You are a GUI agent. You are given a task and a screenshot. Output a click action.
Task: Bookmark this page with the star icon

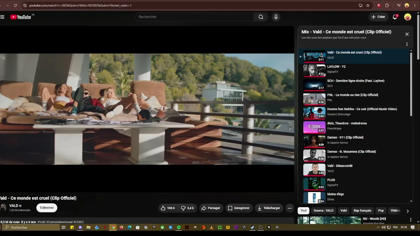tap(368, 6)
